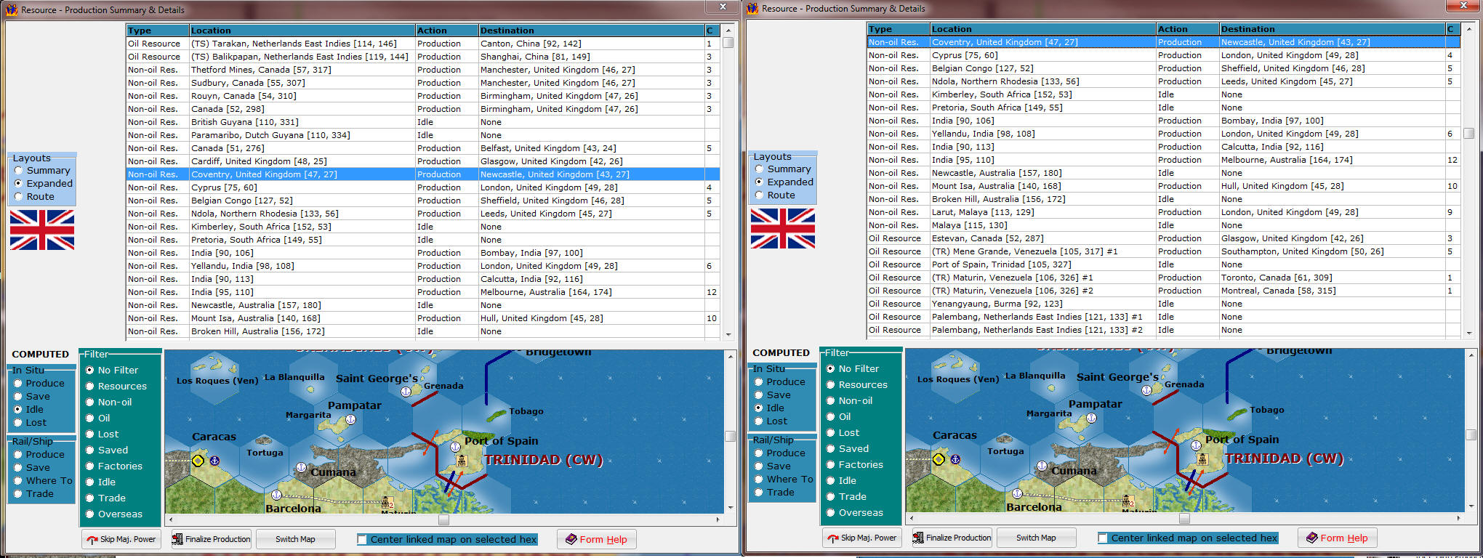
Task: Click Switch Map button in right window
Action: point(1036,538)
